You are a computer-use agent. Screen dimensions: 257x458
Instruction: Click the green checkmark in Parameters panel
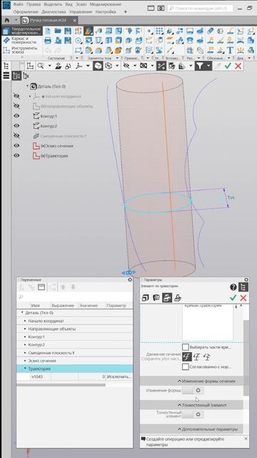233,298
